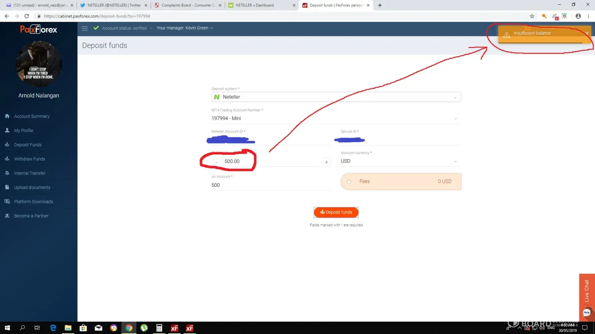Click the 500.00 amount input field
The height and width of the screenshot is (334, 595).
pos(271,161)
